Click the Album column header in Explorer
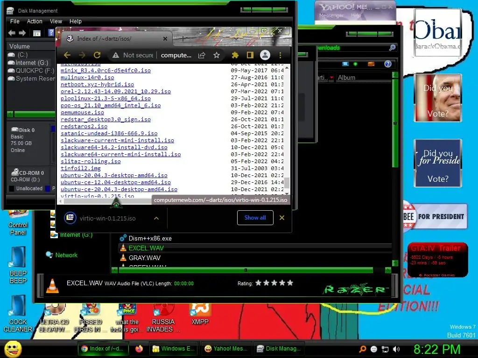 coord(346,78)
